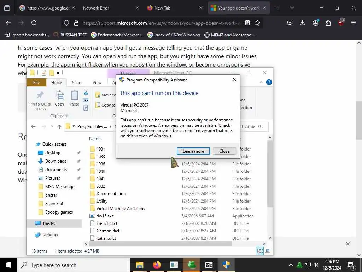Sort by Name column header
Image resolution: width=362 pixels, height=272 pixels.
(95, 139)
